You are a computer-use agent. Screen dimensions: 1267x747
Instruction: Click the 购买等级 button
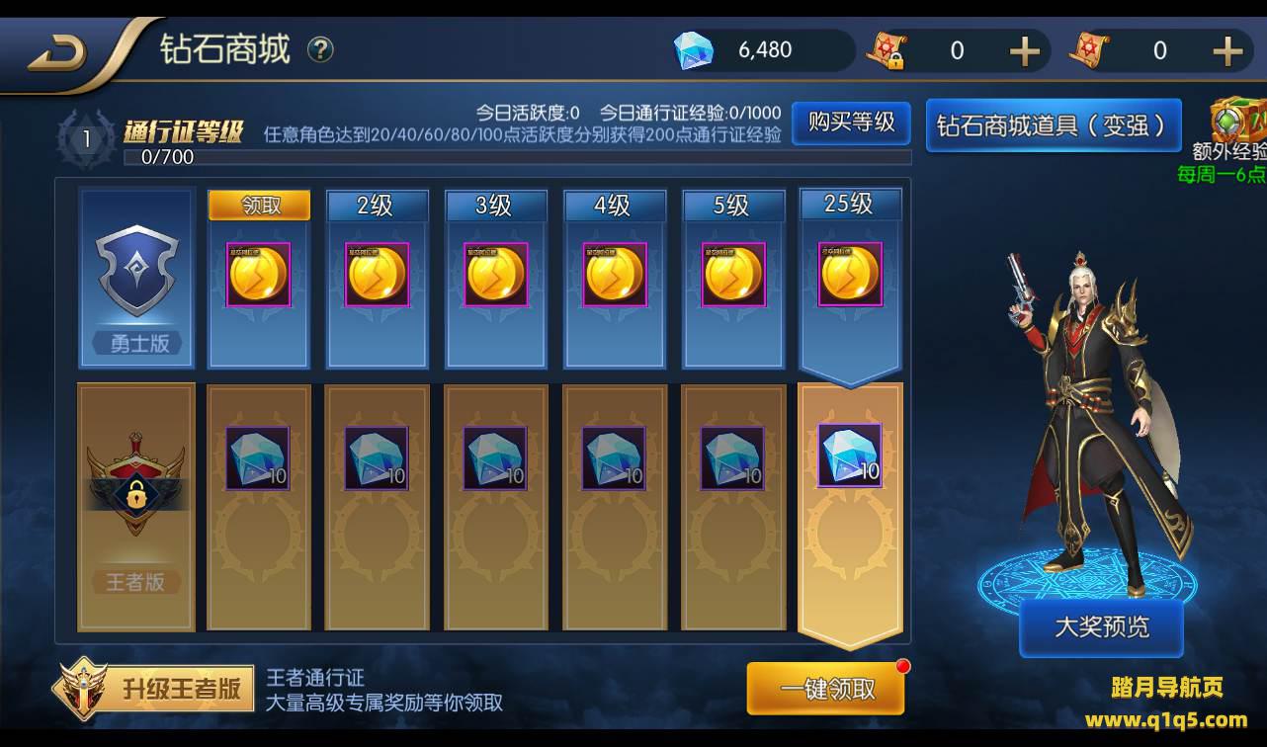tap(851, 123)
